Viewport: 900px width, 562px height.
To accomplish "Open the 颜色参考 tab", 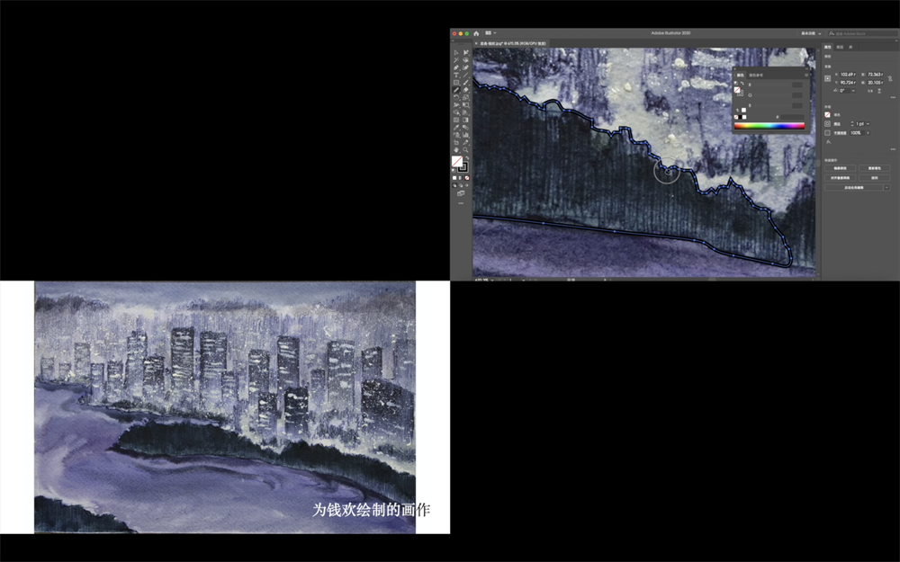I will (756, 76).
